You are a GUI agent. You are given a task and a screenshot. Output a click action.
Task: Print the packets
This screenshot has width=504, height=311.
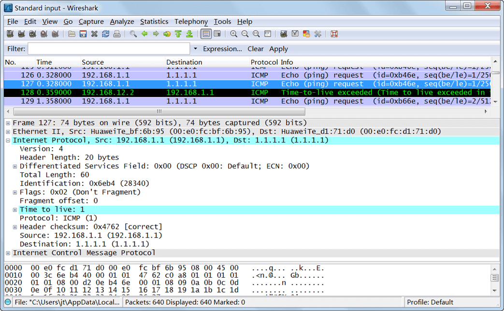coord(116,34)
